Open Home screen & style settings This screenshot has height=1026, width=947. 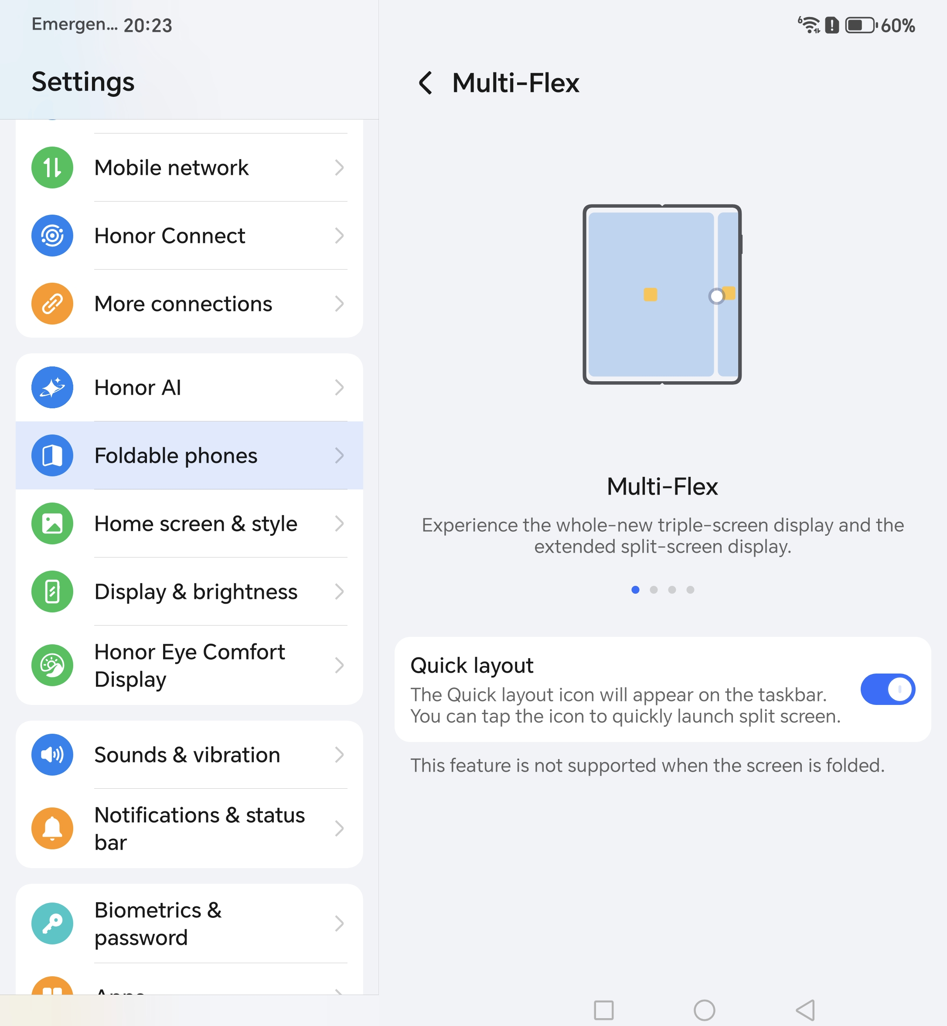click(x=190, y=523)
